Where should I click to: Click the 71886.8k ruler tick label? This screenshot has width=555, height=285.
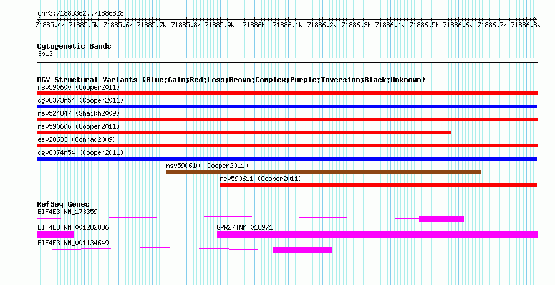[x=526, y=25]
